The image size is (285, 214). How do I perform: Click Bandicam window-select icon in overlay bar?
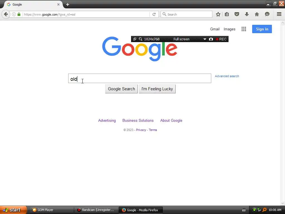point(134,39)
